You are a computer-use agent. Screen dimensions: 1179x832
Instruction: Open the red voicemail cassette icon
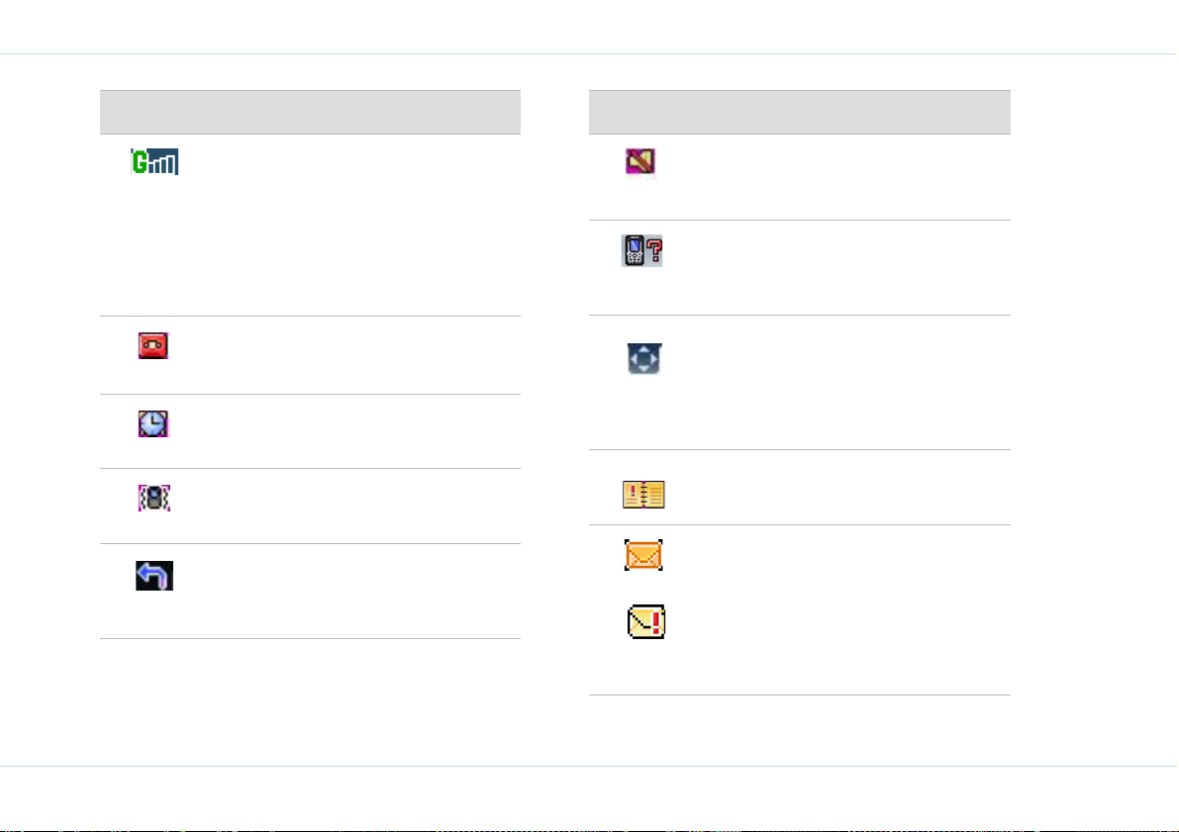[153, 345]
